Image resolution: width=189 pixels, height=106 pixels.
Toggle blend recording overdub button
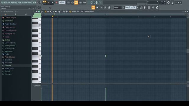(80, 3)
